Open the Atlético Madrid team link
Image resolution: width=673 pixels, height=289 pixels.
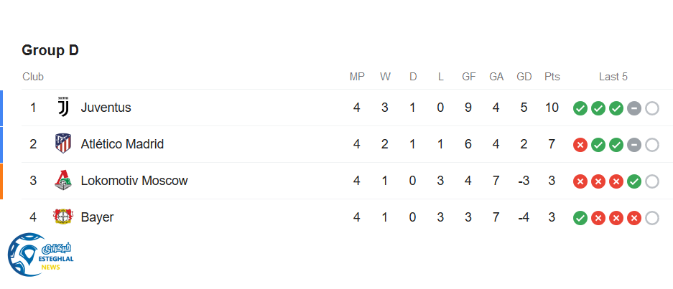(x=122, y=144)
